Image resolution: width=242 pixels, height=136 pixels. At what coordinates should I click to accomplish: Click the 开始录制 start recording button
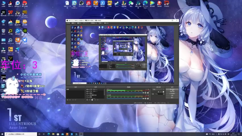point(172,92)
